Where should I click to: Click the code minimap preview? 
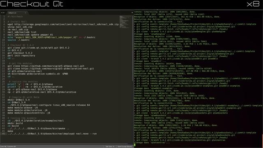click(x=125, y=22)
